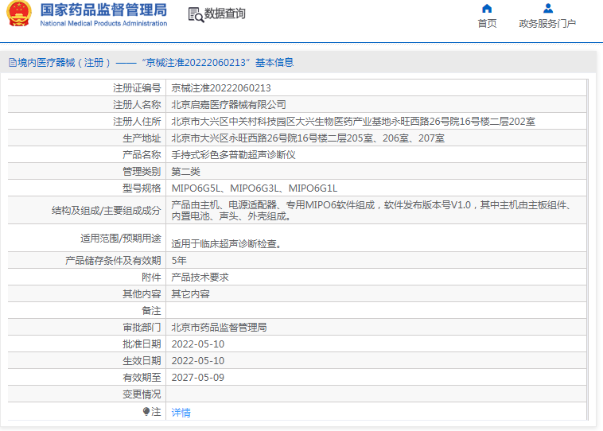Click the product name 手持式彩色多普勒超声诊断仪
The height and width of the screenshot is (431, 603).
click(234, 155)
